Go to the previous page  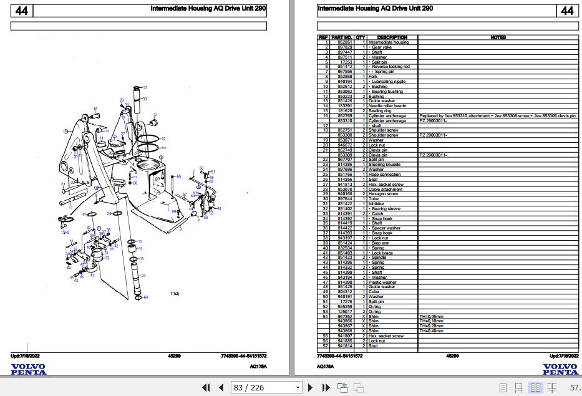221,387
